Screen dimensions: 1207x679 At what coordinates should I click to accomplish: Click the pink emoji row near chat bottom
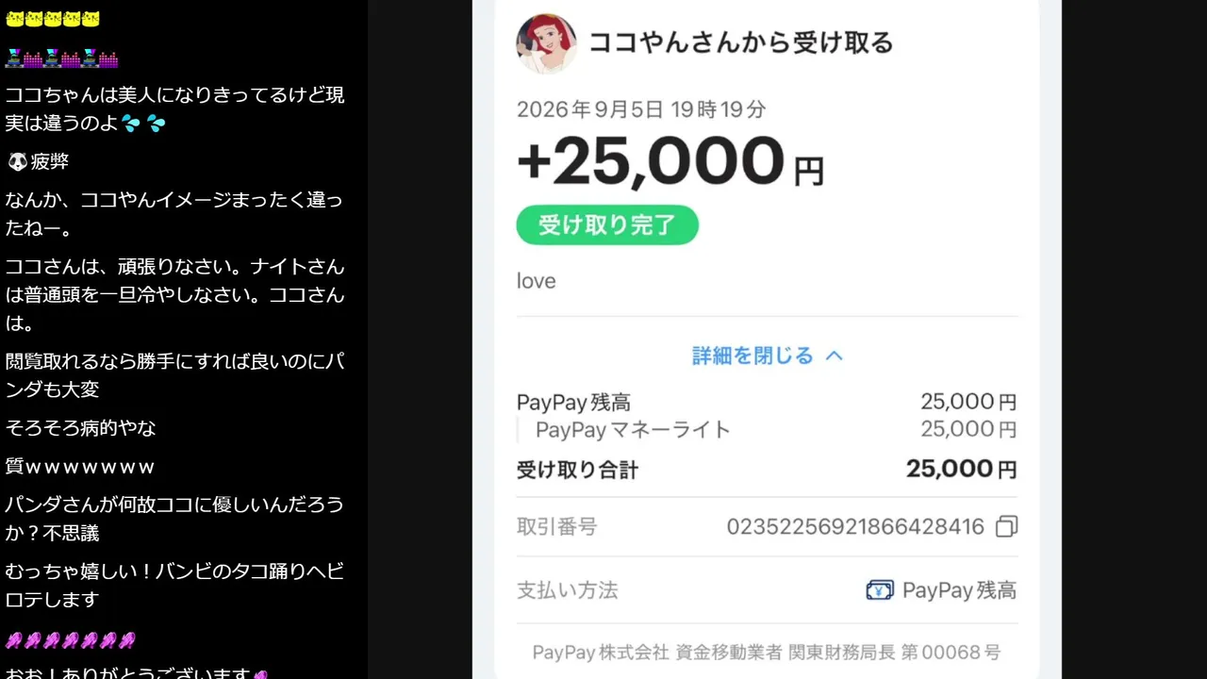click(x=71, y=640)
